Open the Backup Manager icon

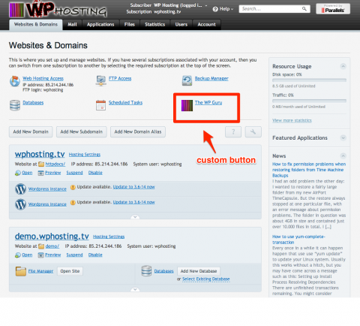point(187,80)
